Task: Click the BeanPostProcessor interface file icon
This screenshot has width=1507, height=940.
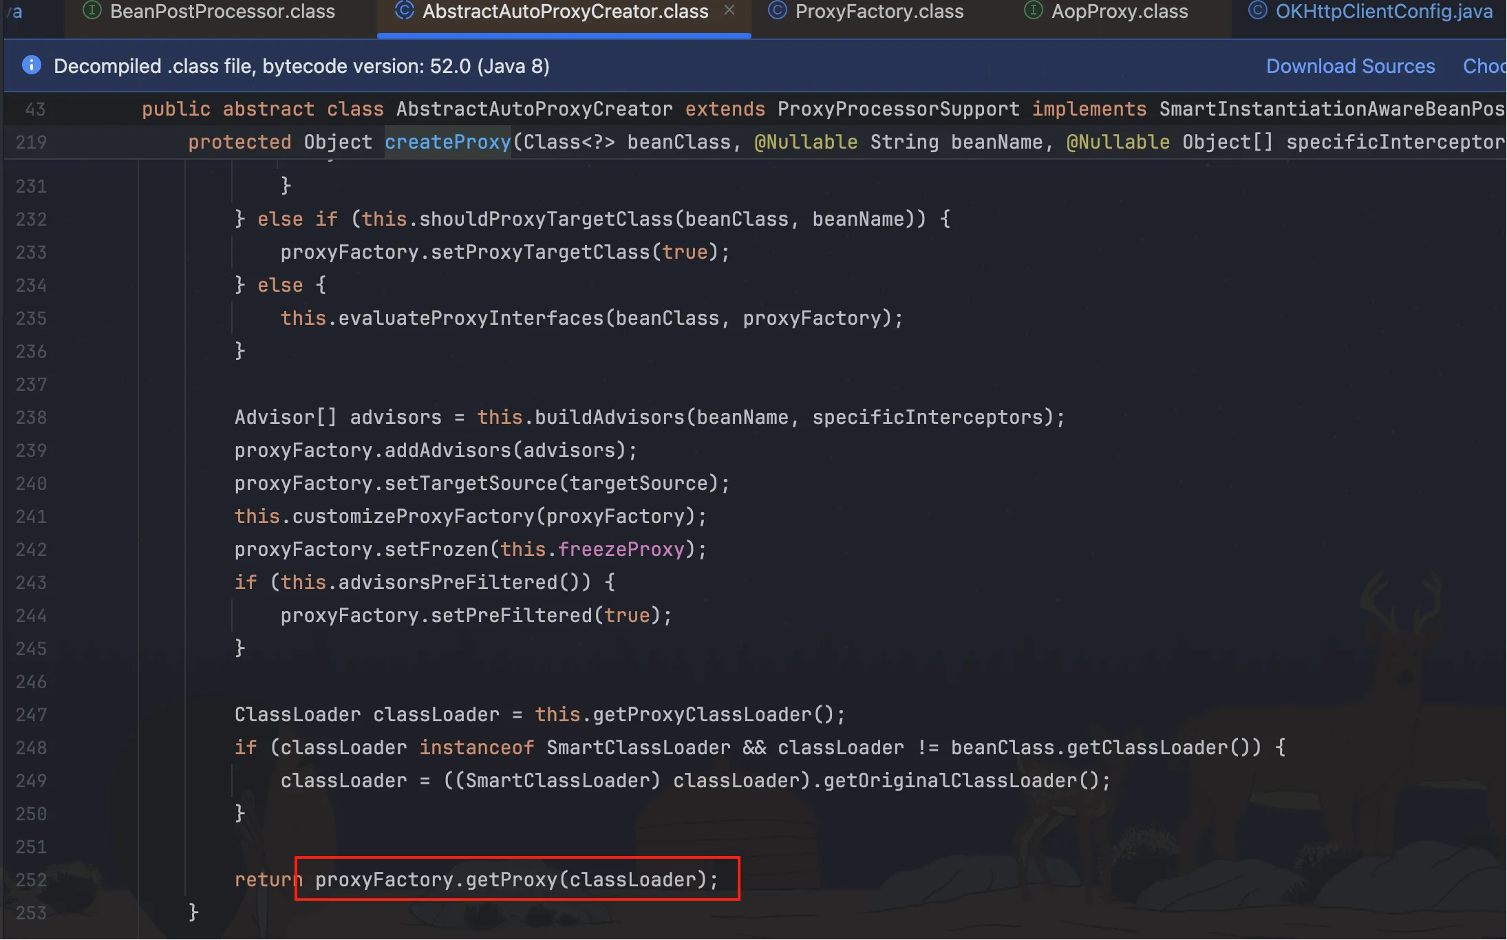Action: point(92,10)
